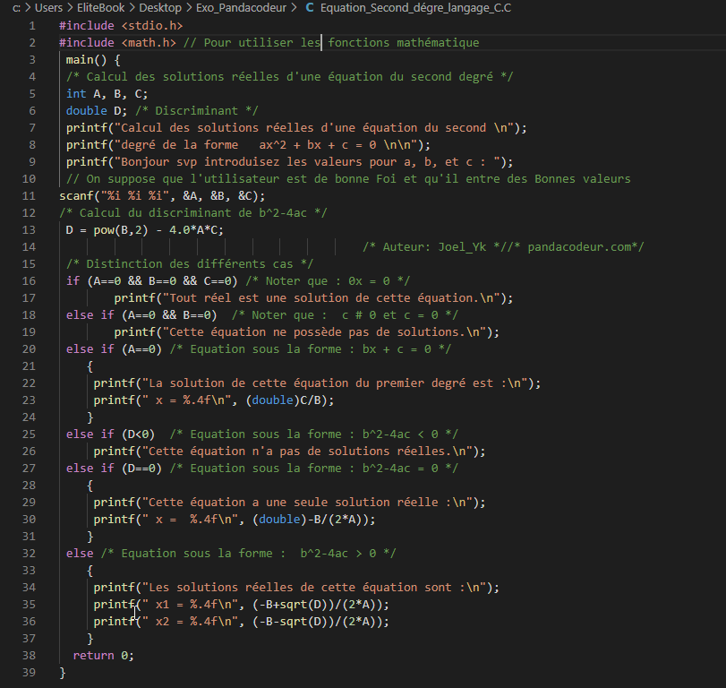Click the 'else if (D==0)' condition

click(114, 469)
